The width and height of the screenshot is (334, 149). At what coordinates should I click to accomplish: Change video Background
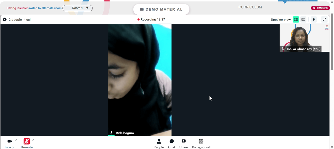click(x=201, y=144)
